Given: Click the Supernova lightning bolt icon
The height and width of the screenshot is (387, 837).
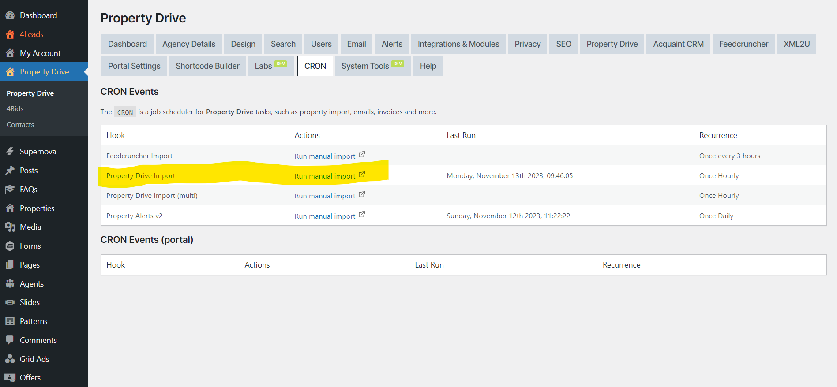Looking at the screenshot, I should pos(10,152).
